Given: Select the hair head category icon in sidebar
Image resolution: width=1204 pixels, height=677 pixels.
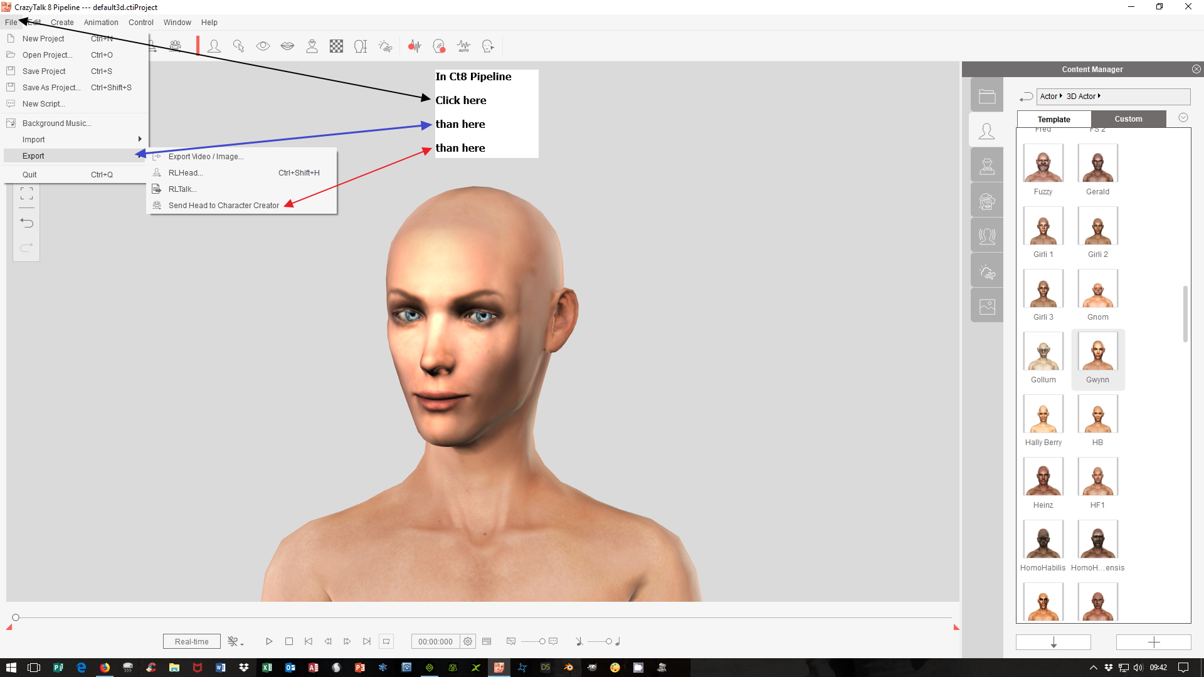Looking at the screenshot, I should [987, 201].
